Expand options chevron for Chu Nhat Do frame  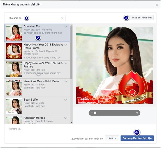(x=66, y=27)
